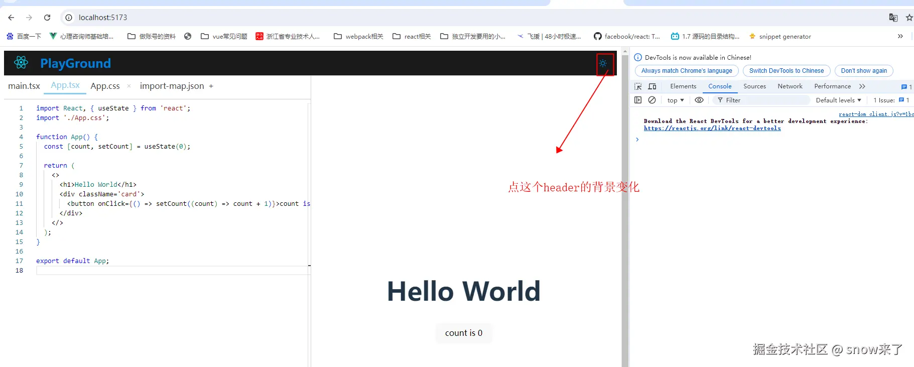Viewport: 914px width, 367px height.
Task: Open the reactjs.org react-devtools link
Action: (712, 128)
